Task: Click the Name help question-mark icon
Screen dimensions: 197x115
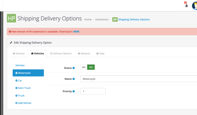Action: coord(74,79)
